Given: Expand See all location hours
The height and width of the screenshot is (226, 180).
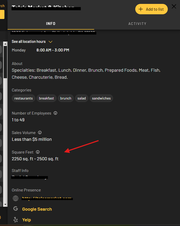Looking at the screenshot, I should coord(29,42).
